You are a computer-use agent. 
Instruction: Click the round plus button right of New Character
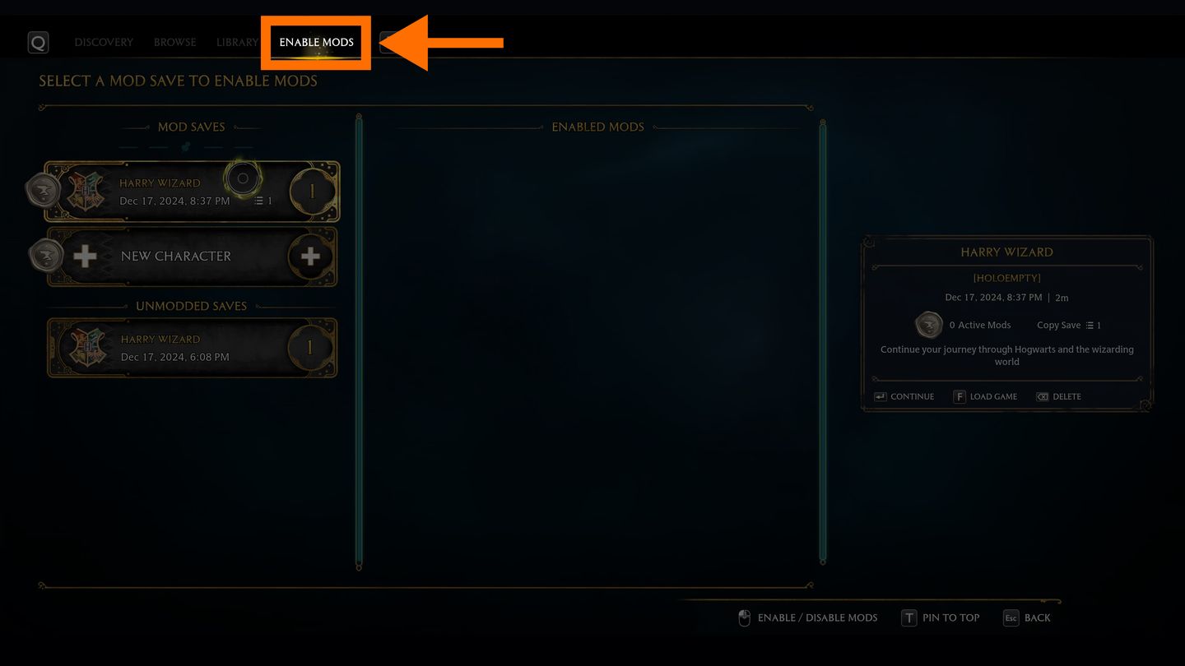click(310, 257)
